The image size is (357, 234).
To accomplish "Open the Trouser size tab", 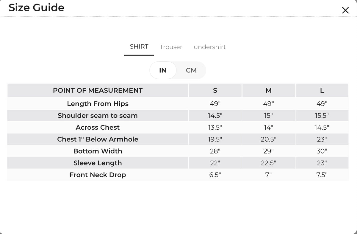I will (171, 47).
